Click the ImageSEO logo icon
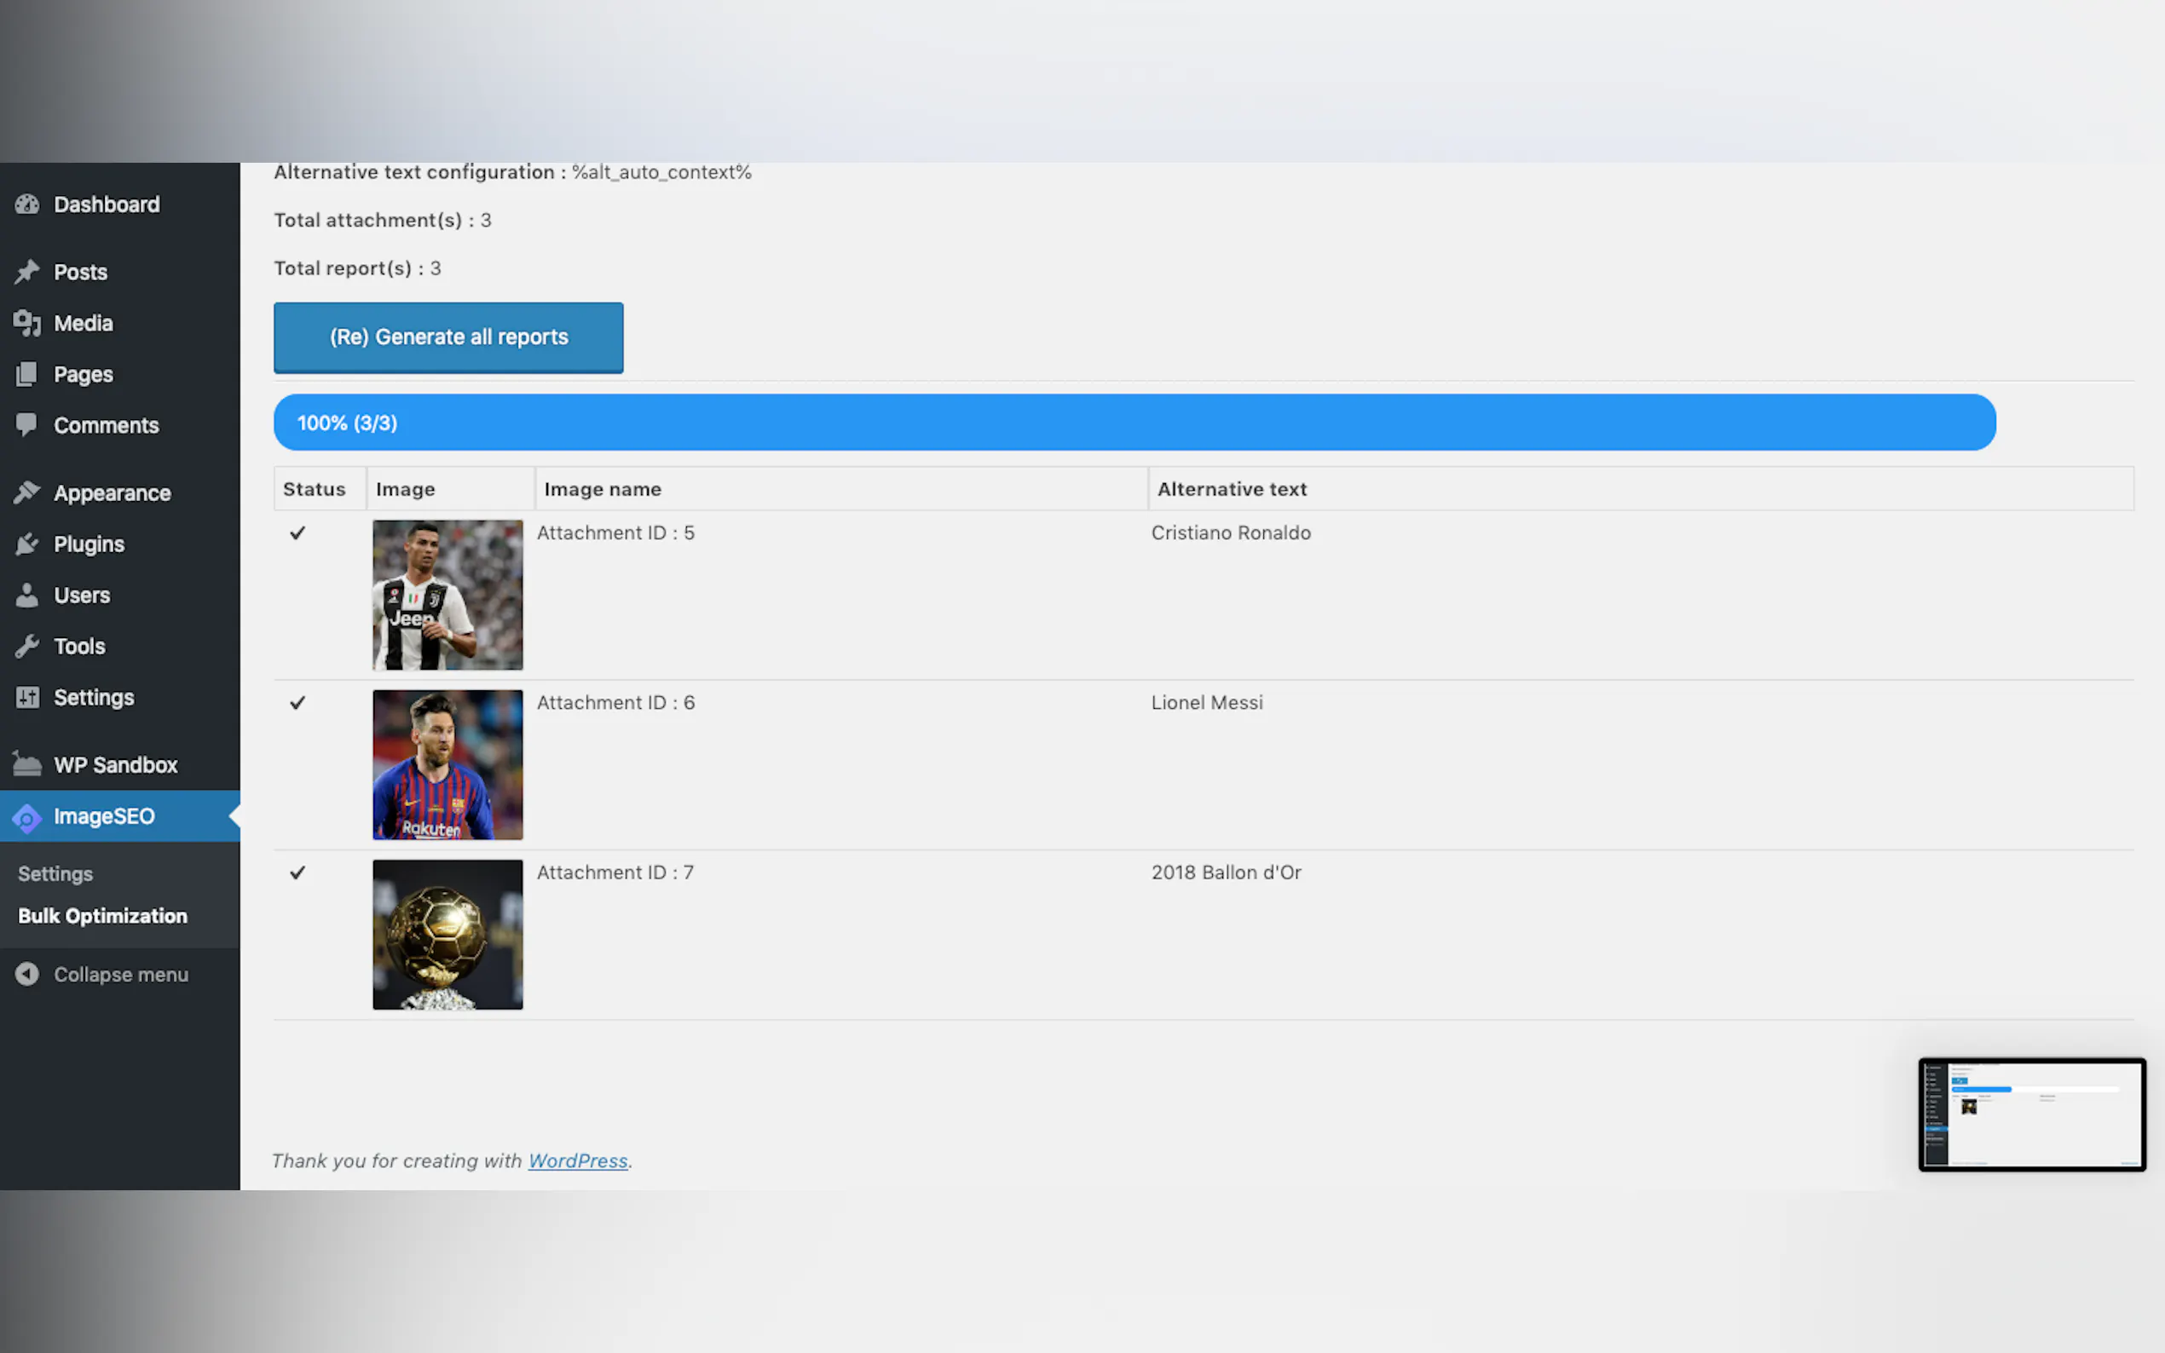The width and height of the screenshot is (2165, 1353). point(27,817)
